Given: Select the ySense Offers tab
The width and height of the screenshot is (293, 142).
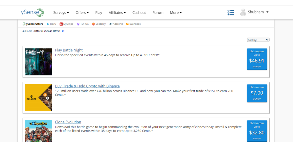Looking at the screenshot, I should [x=33, y=24].
